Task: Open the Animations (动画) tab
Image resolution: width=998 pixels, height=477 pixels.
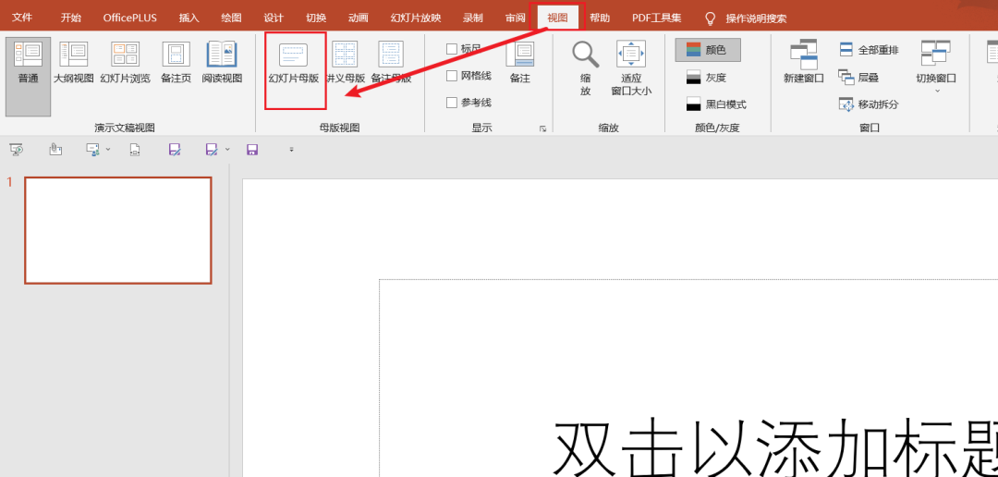Action: [x=359, y=18]
